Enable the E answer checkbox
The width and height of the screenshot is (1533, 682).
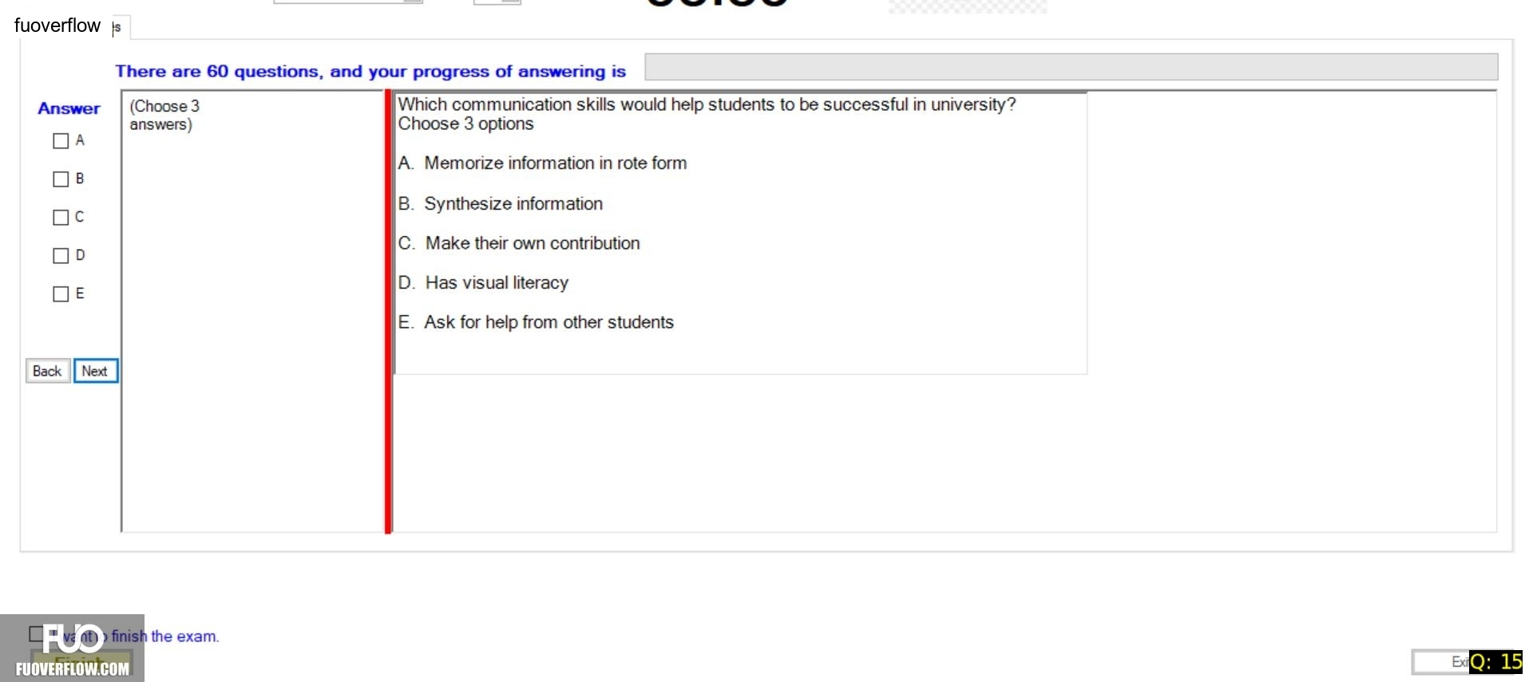tap(61, 294)
